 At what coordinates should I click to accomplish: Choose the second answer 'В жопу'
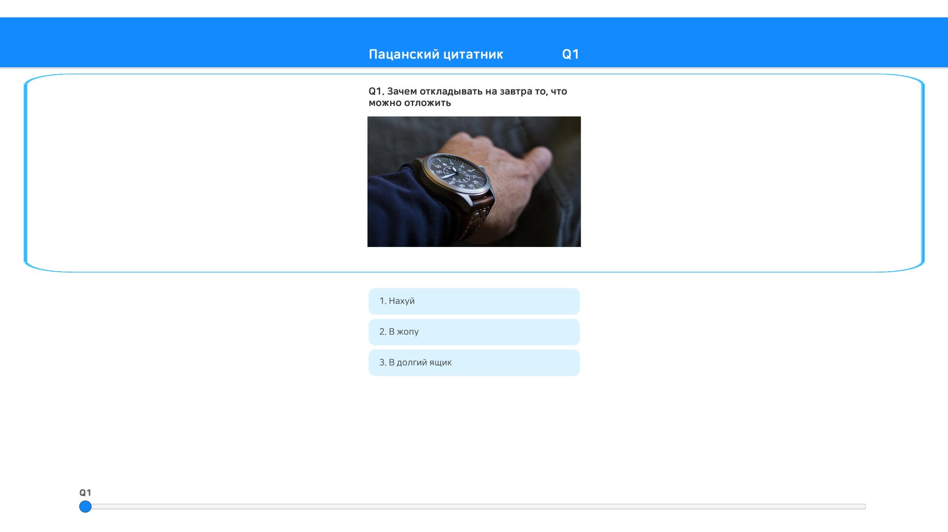pyautogui.click(x=474, y=332)
